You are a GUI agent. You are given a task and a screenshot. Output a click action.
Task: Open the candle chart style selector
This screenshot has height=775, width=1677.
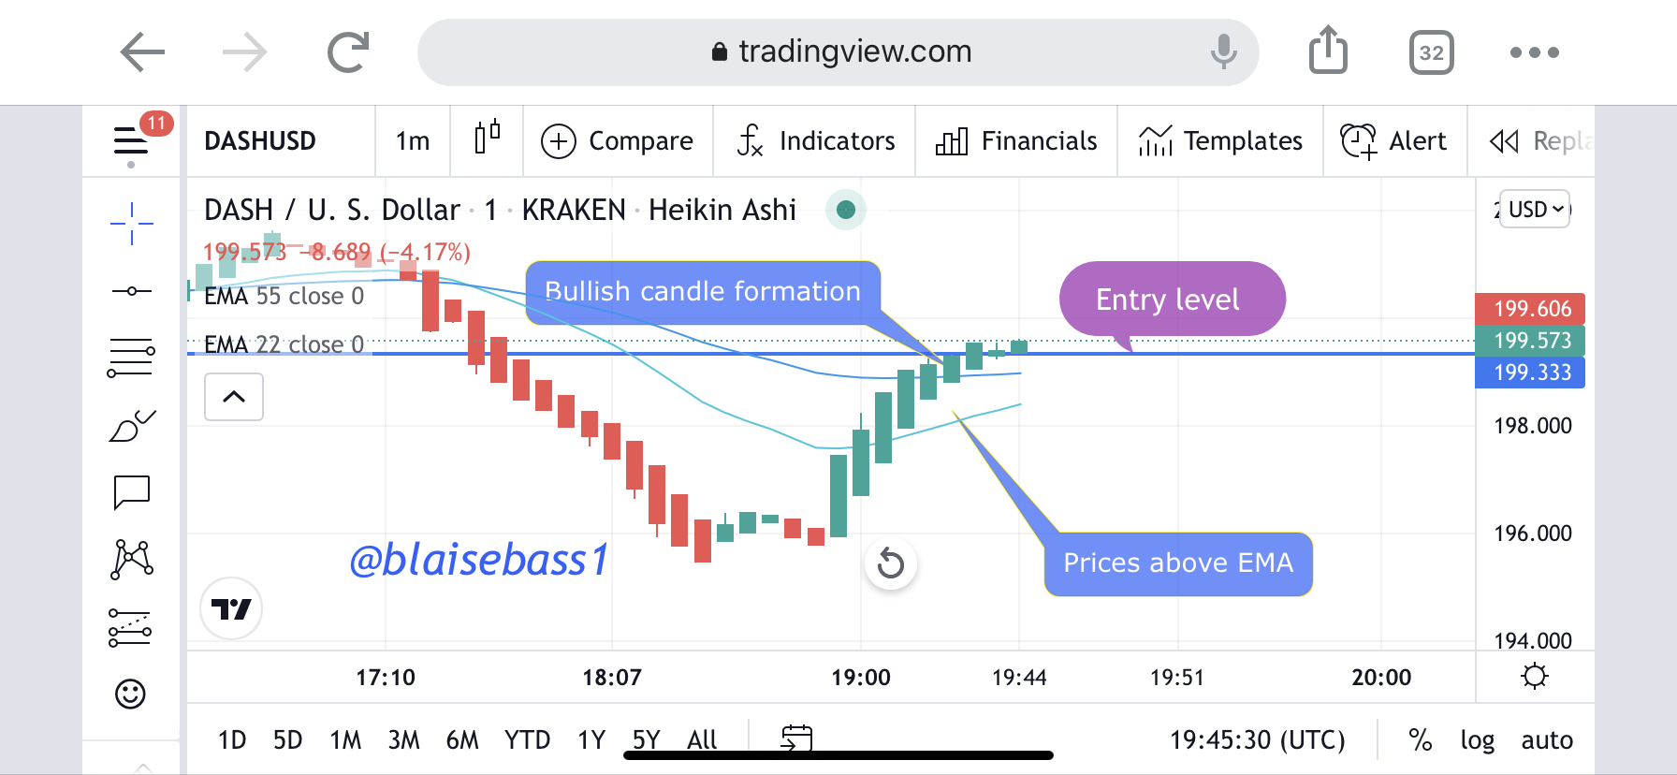click(x=487, y=139)
